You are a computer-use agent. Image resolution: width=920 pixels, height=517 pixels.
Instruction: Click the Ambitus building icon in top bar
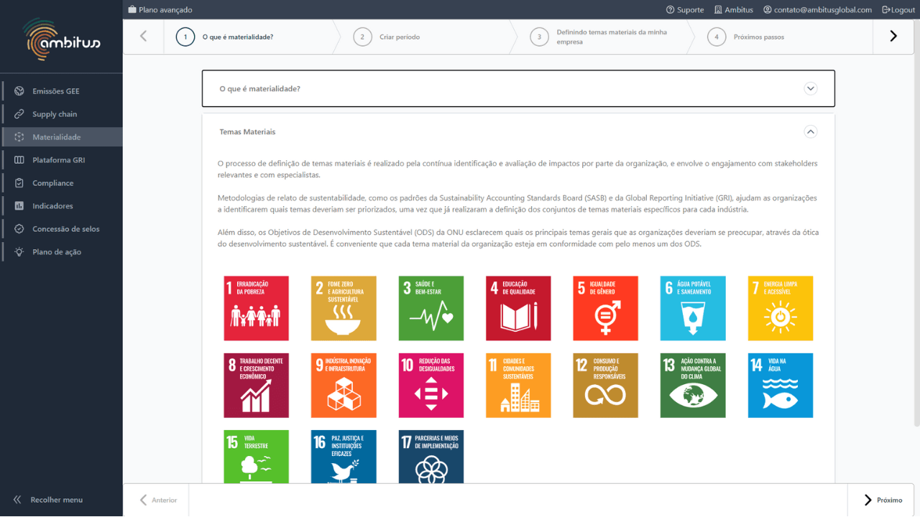pyautogui.click(x=718, y=10)
